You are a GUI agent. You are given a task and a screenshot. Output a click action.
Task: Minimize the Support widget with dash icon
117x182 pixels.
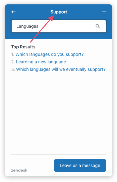104,12
